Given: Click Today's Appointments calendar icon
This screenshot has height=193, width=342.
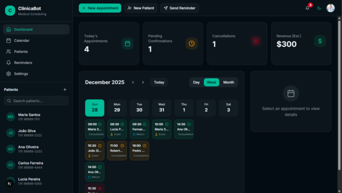Looking at the screenshot, I should point(127,43).
